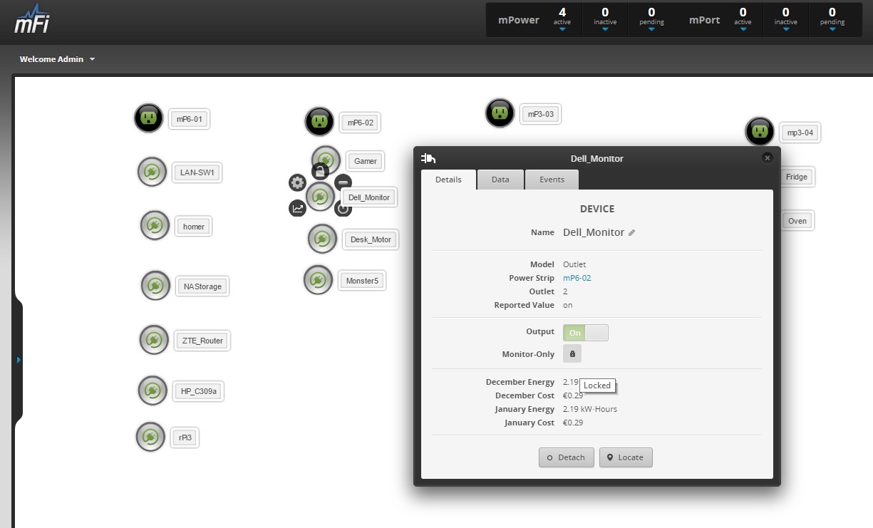
Task: Click the mP3-03 power strip icon
Action: tap(500, 113)
